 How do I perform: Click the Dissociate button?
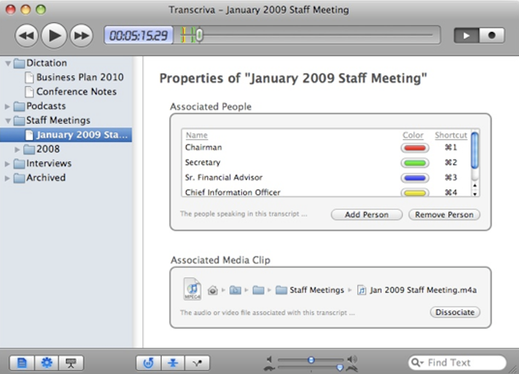click(x=455, y=312)
